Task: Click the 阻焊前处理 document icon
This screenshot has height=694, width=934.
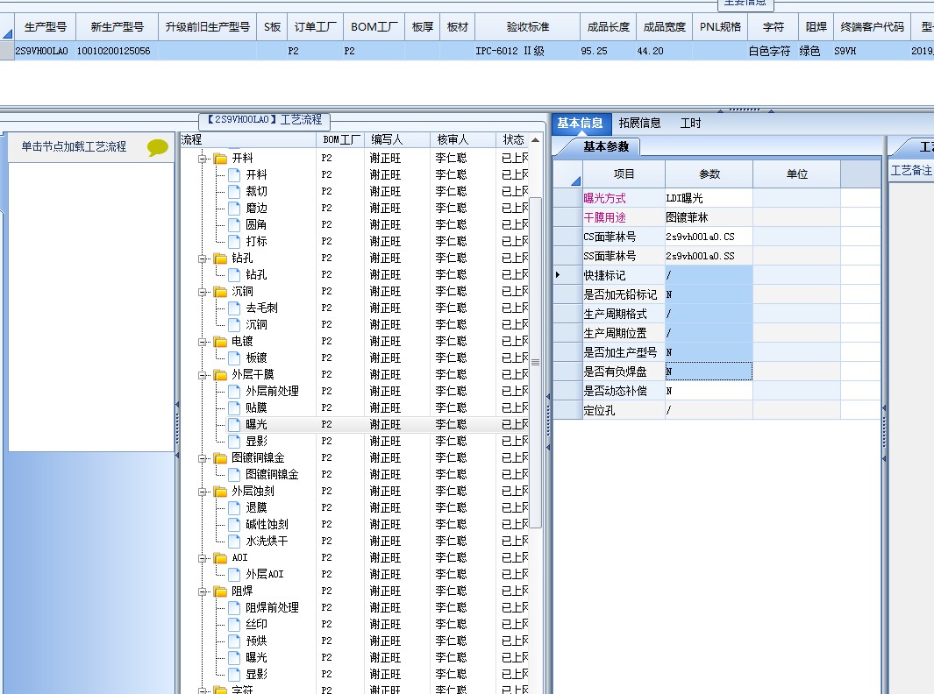Action: pyautogui.click(x=235, y=608)
